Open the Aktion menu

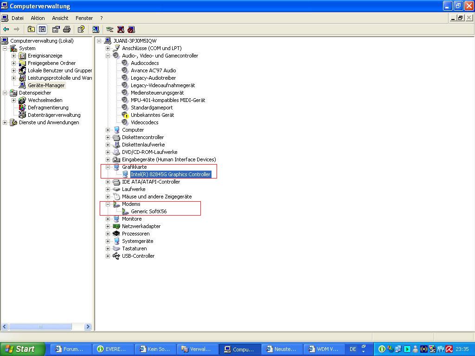click(38, 18)
